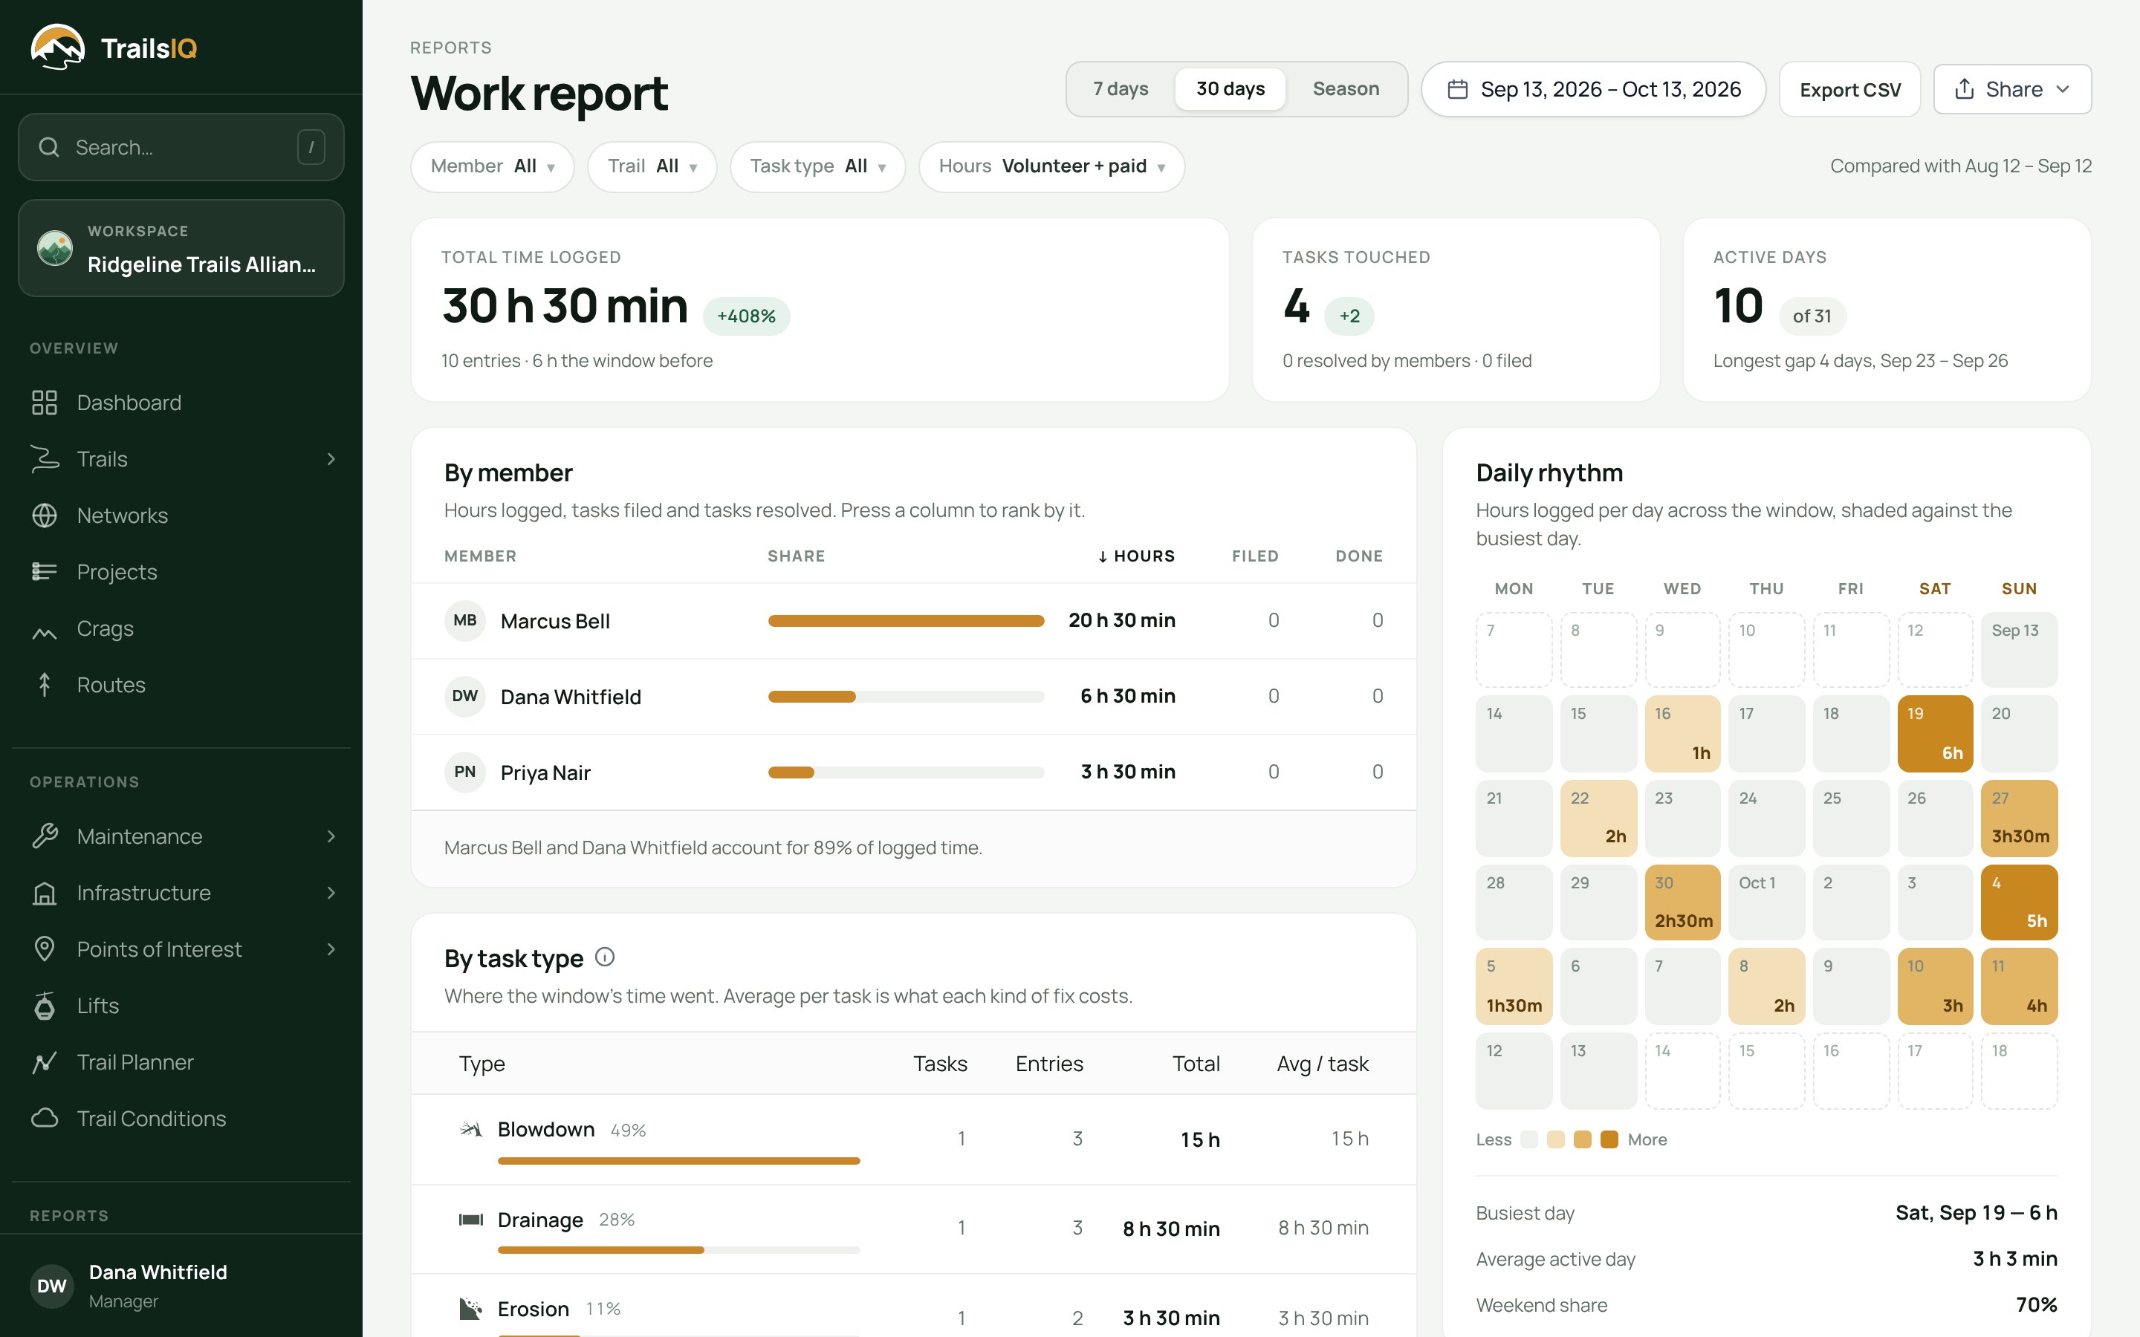This screenshot has height=1337, width=2140.
Task: Click the info icon beside By task type
Action: click(x=605, y=957)
